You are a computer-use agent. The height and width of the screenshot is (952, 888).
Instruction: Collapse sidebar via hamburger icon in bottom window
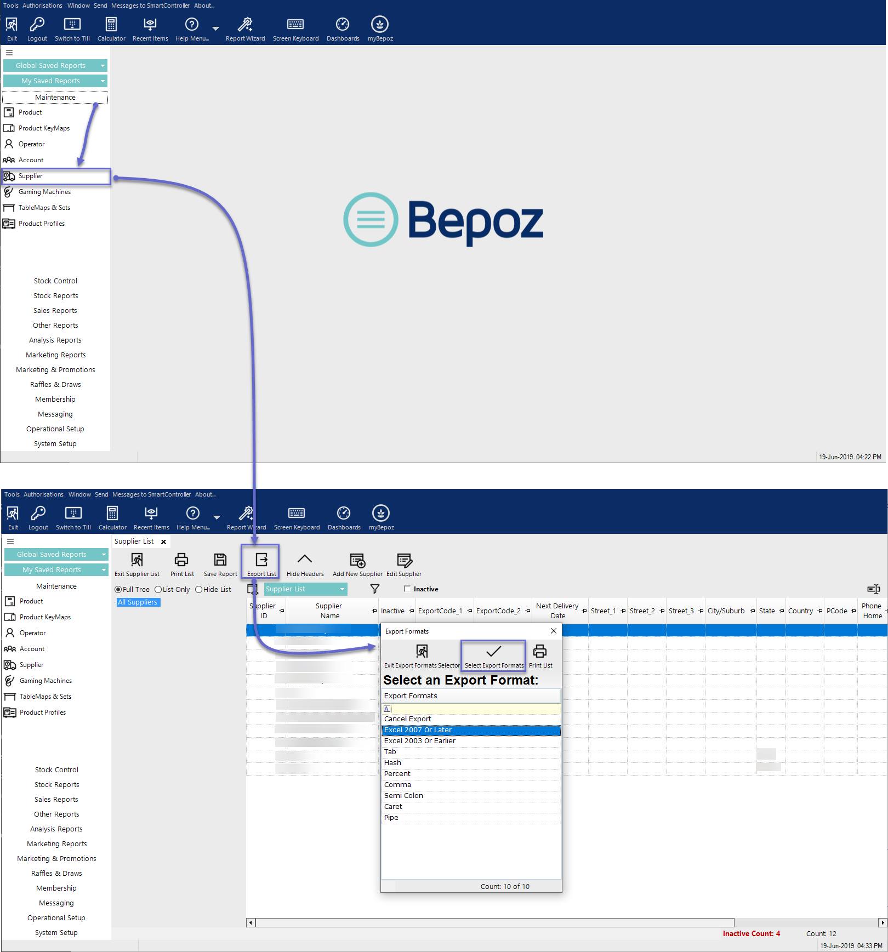click(10, 541)
